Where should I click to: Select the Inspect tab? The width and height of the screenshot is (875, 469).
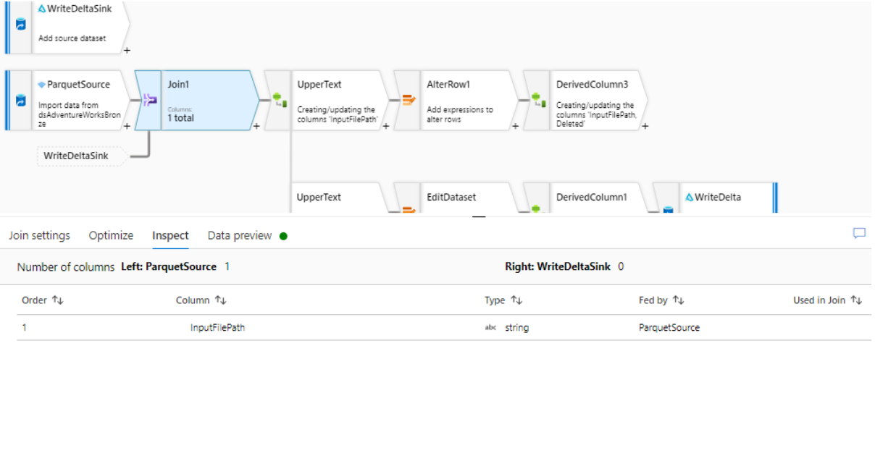(x=170, y=235)
